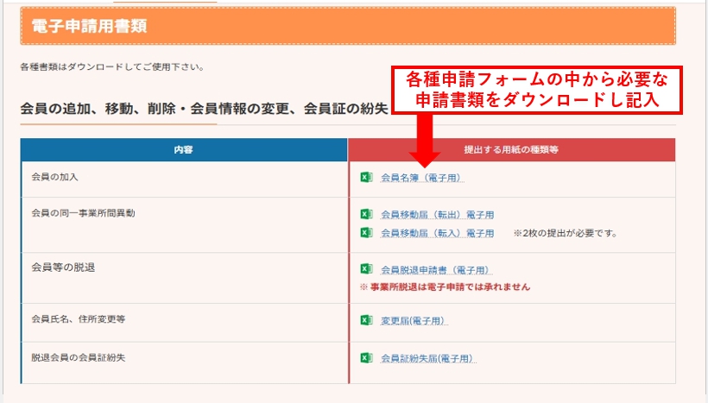Screen dimensions: 708x403
Task: Open the 会員移動届（転入）電子用 link
Action: coord(437,233)
